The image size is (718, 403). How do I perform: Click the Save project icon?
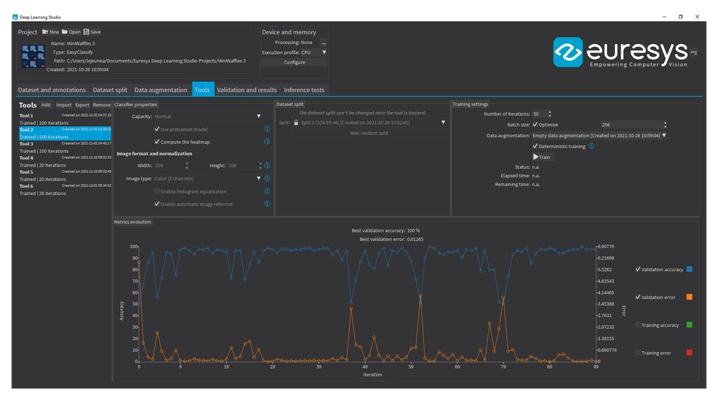86,32
